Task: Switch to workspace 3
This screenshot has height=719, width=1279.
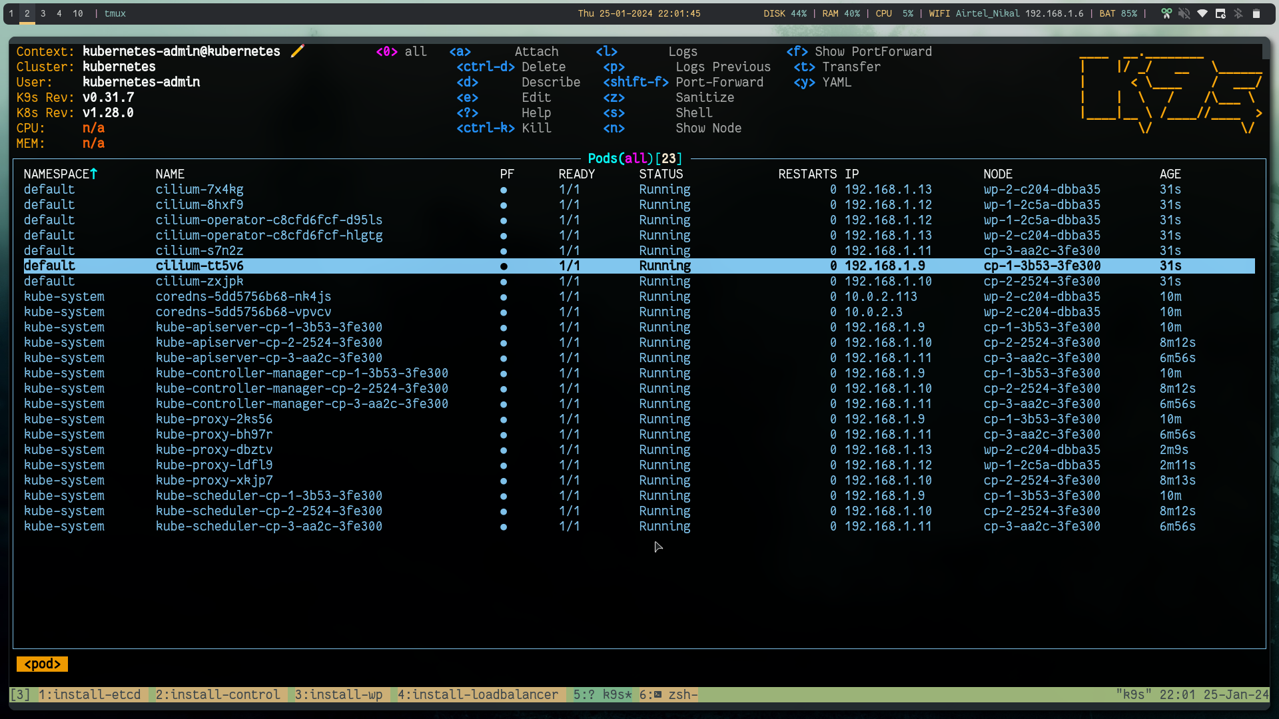Action: (x=43, y=13)
